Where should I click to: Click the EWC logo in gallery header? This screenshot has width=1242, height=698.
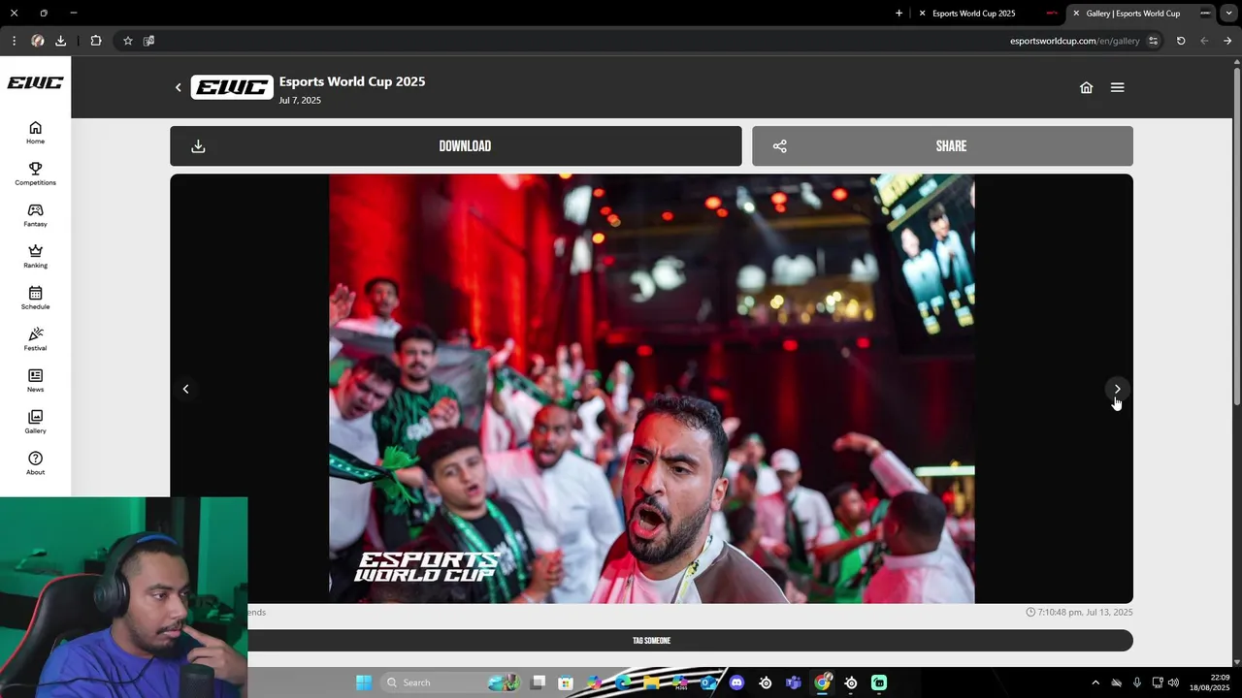pos(232,87)
